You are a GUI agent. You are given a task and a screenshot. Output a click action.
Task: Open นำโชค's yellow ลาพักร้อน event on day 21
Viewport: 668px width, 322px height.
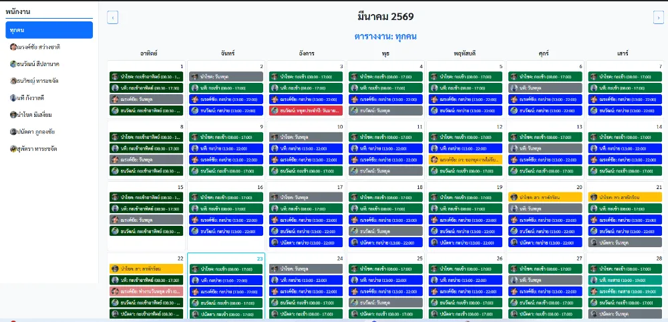tap(625, 198)
